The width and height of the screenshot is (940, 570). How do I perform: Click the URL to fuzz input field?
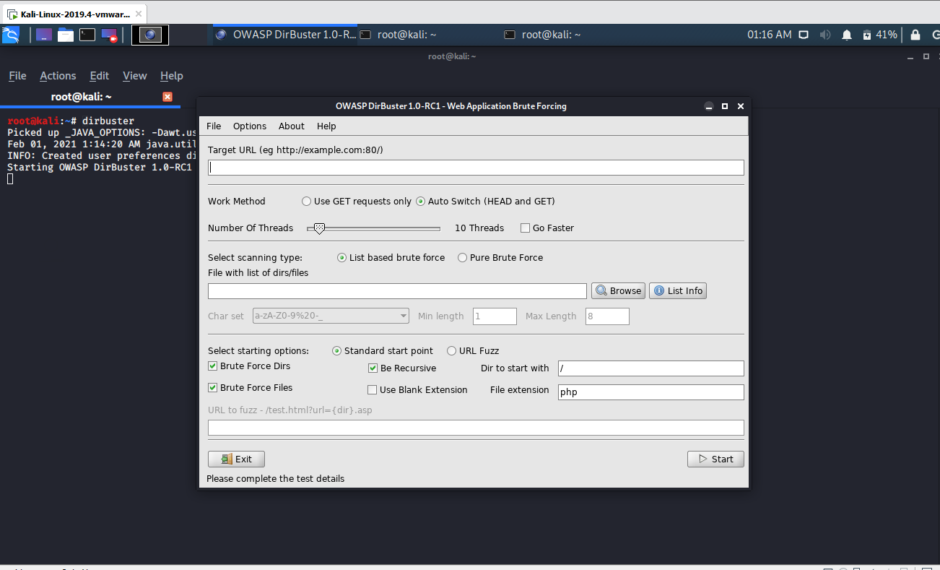476,428
